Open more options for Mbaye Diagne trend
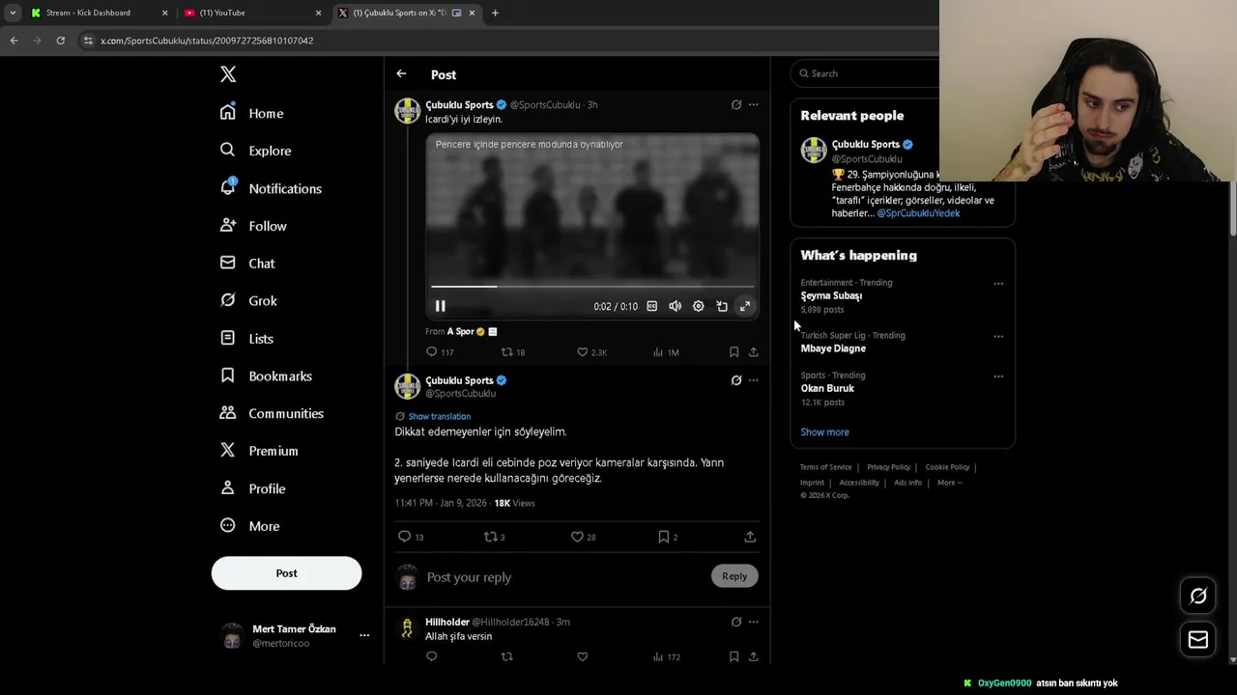Viewport: 1237px width, 695px height. click(x=998, y=337)
